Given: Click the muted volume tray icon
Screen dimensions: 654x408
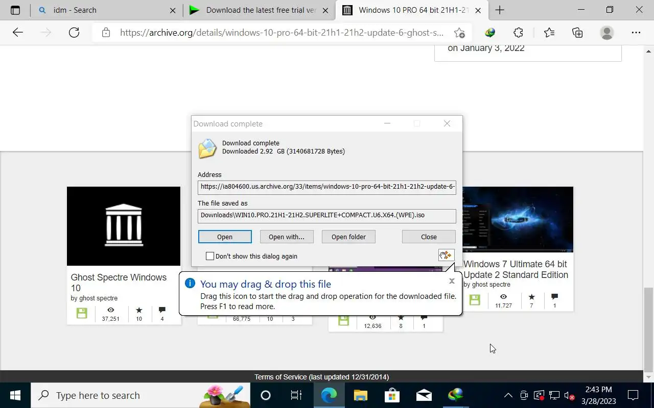Looking at the screenshot, I should [569, 395].
